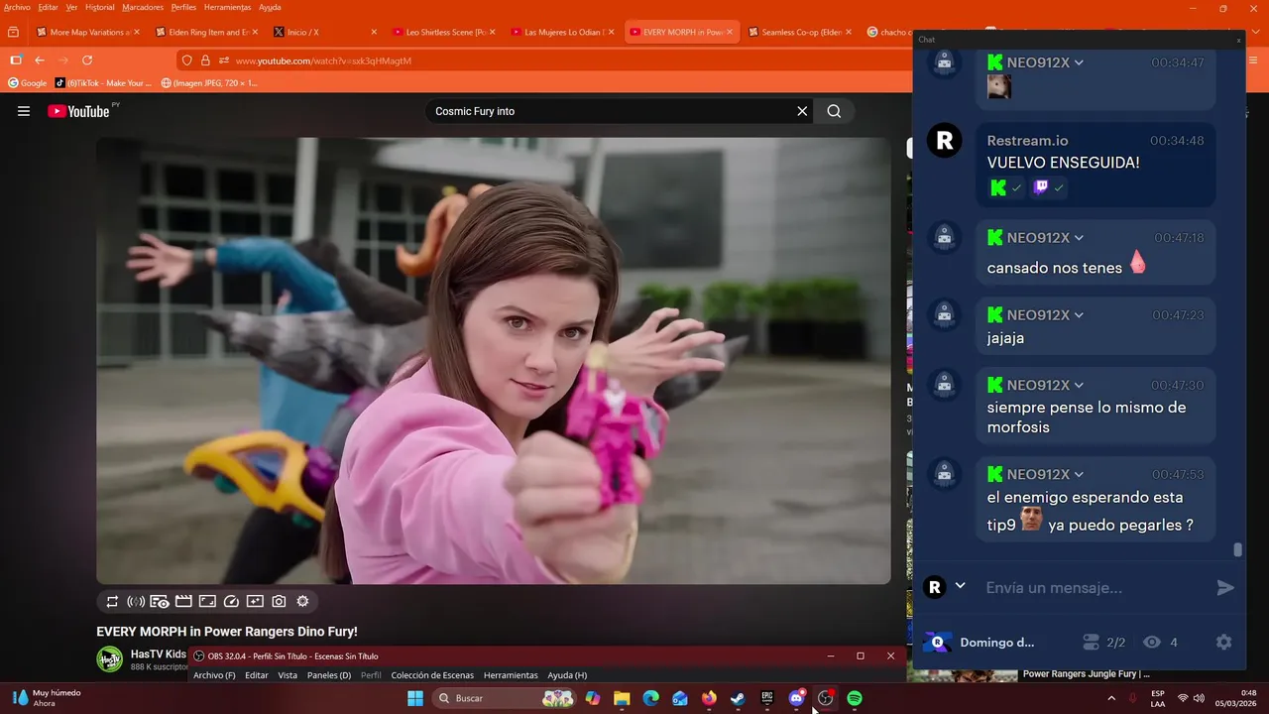Take a video screenshot with camera icon
The width and height of the screenshot is (1269, 714).
coord(279,601)
